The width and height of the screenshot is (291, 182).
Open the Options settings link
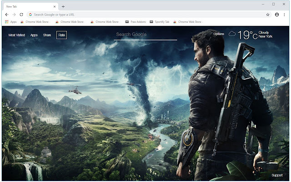219,34
